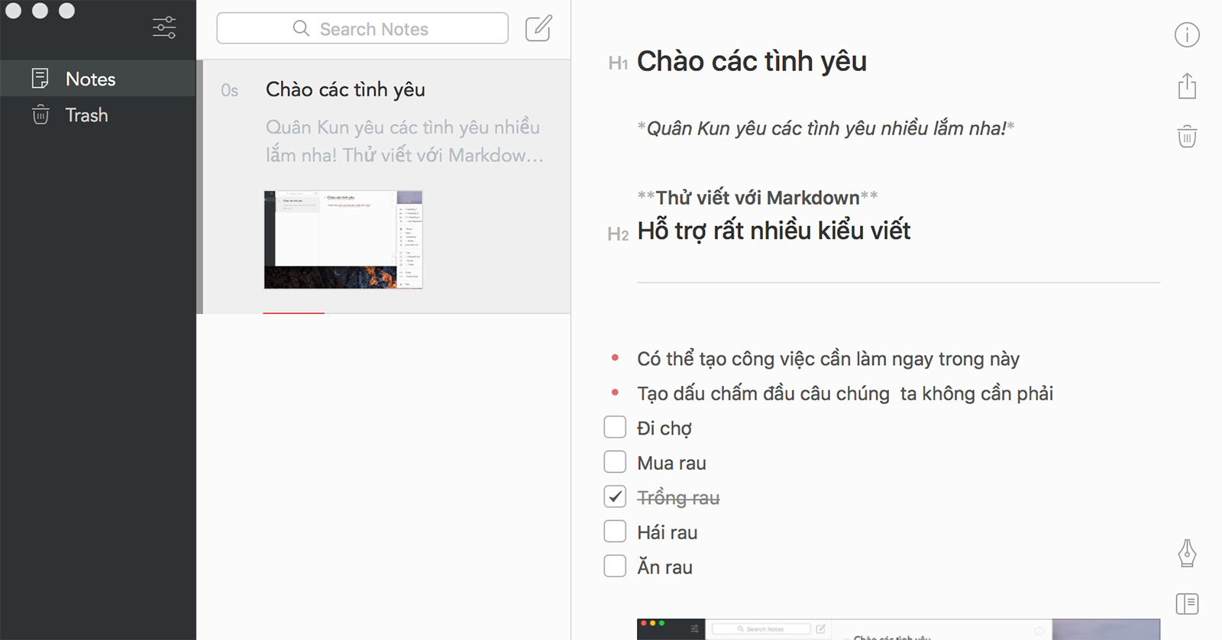Toggle the 'Ăn rau' checkbox

[615, 567]
